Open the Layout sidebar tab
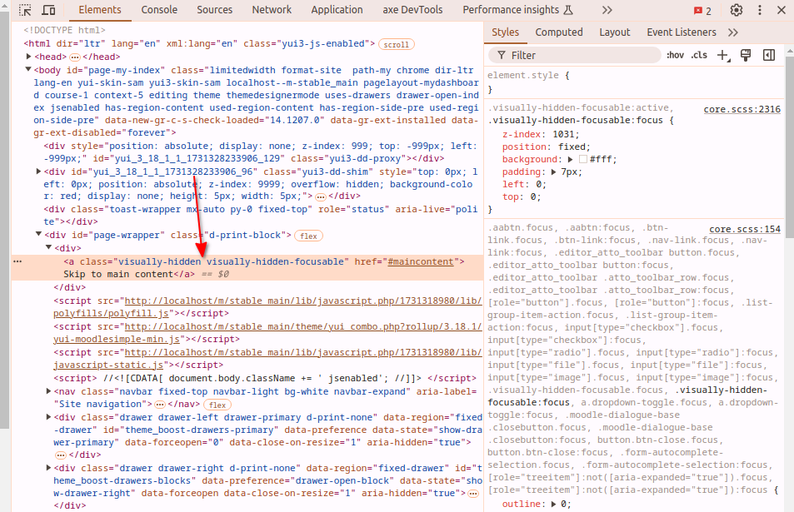 pyautogui.click(x=615, y=32)
